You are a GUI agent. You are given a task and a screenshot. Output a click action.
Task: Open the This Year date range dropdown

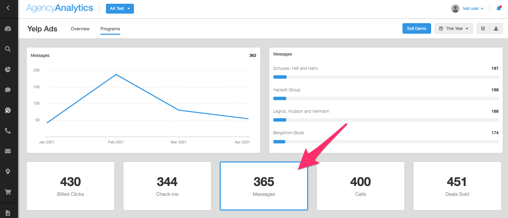point(454,29)
